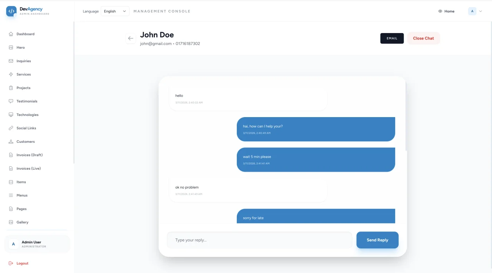Click the Logout arrow icon
This screenshot has width=492, height=273.
(x=11, y=263)
